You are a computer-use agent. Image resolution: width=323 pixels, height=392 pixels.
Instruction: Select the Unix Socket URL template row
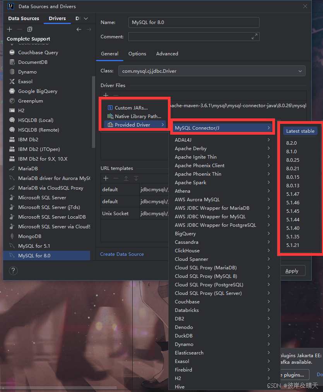(x=135, y=214)
